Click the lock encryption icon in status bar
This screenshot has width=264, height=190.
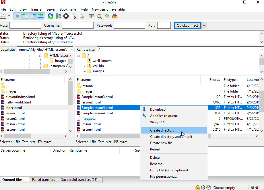point(197,187)
